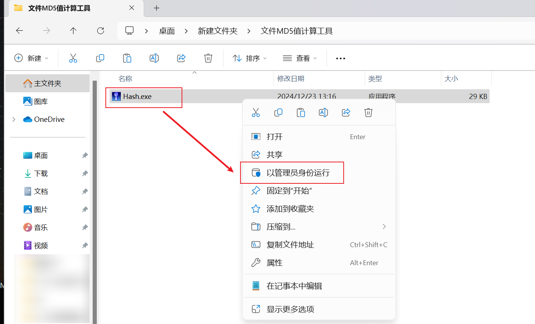Unpin 文档 using its pin icon
This screenshot has width=535, height=324.
(x=85, y=191)
